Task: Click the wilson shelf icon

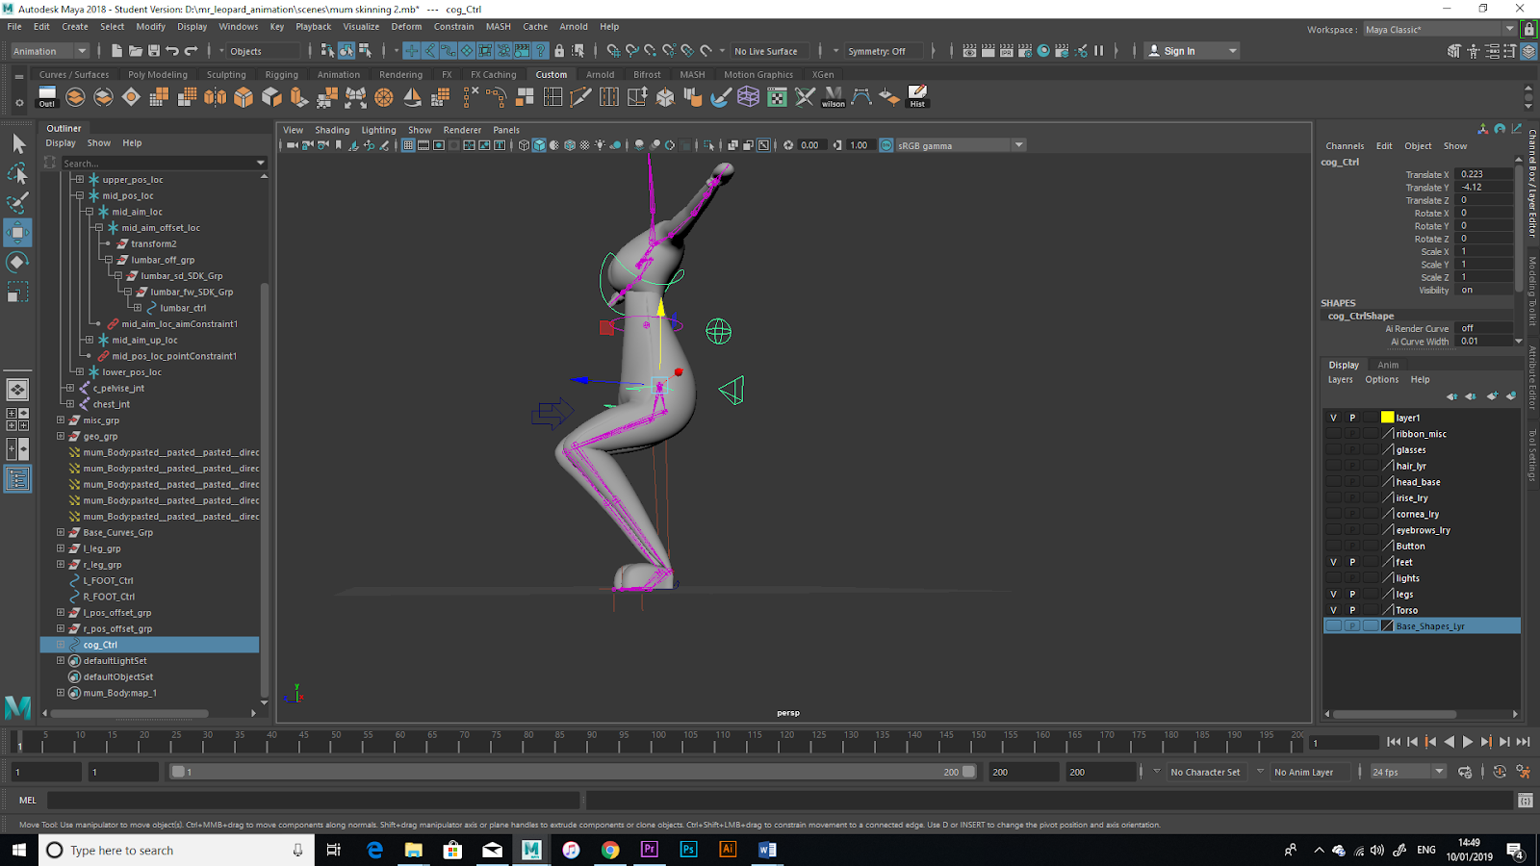Action: [834, 96]
